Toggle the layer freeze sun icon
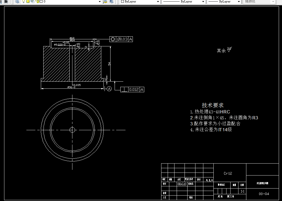This screenshot has height=201, width=282. pos(28,1)
